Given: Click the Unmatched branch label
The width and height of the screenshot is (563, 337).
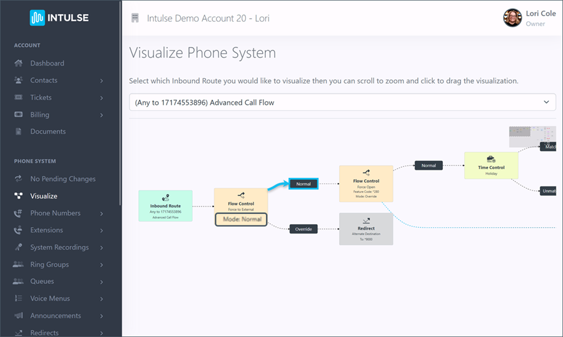Looking at the screenshot, I should point(548,191).
